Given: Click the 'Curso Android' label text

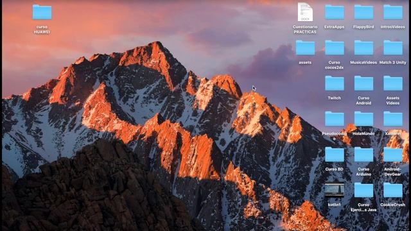Looking at the screenshot, I should [x=363, y=101].
